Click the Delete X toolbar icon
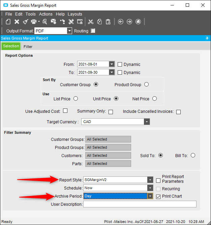 click(x=17, y=22)
